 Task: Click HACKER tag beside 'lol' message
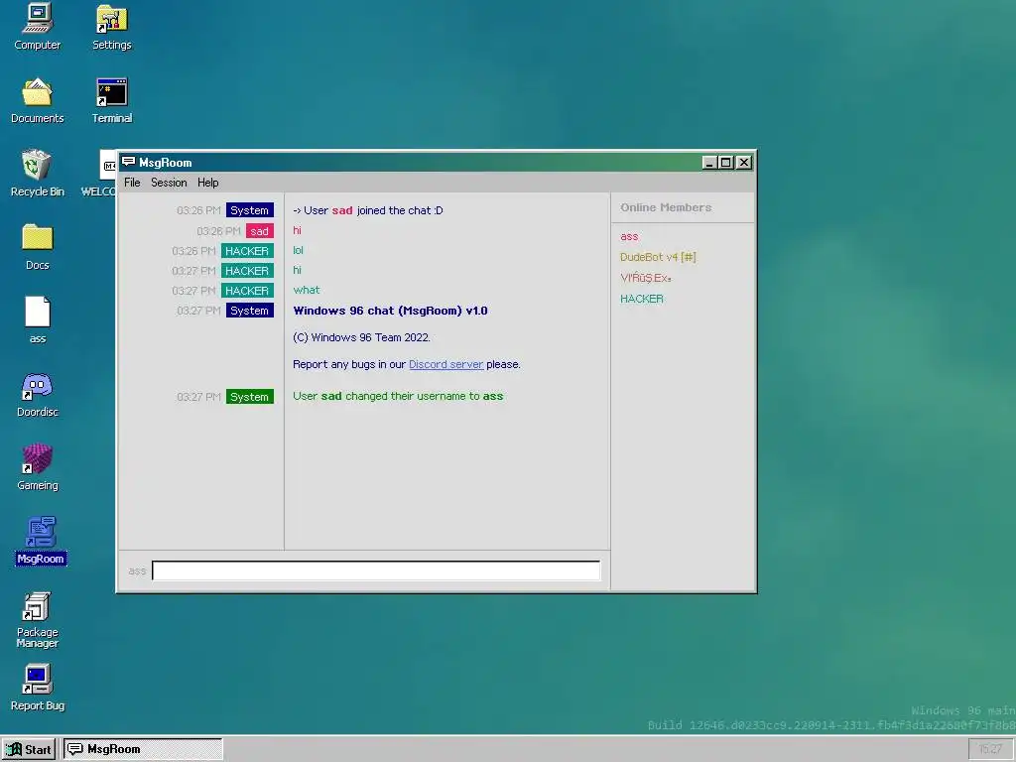click(247, 251)
